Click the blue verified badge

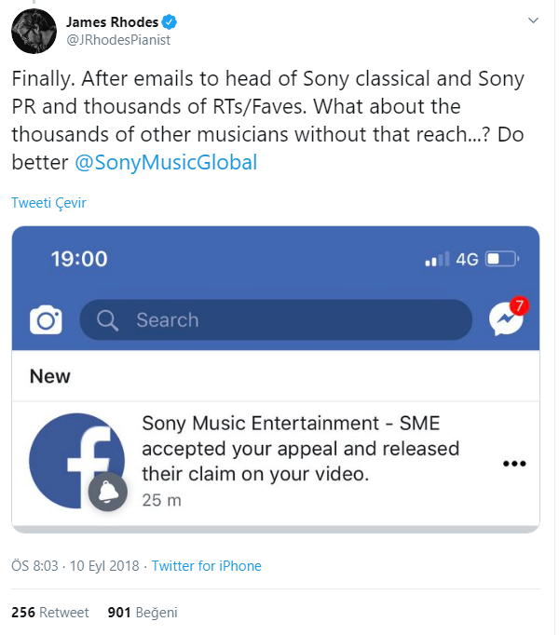pos(171,21)
